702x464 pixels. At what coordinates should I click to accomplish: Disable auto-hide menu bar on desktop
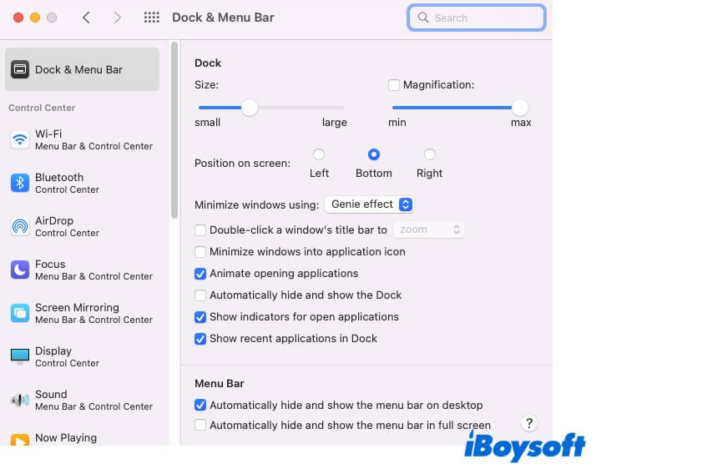[200, 405]
